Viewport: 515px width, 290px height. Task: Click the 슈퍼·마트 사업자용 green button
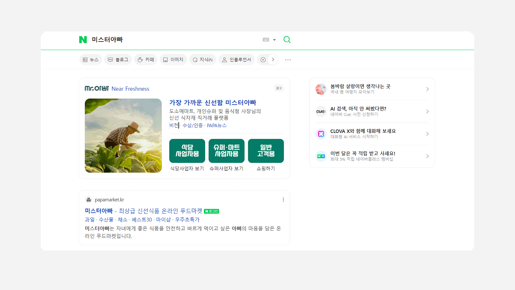pyautogui.click(x=227, y=151)
